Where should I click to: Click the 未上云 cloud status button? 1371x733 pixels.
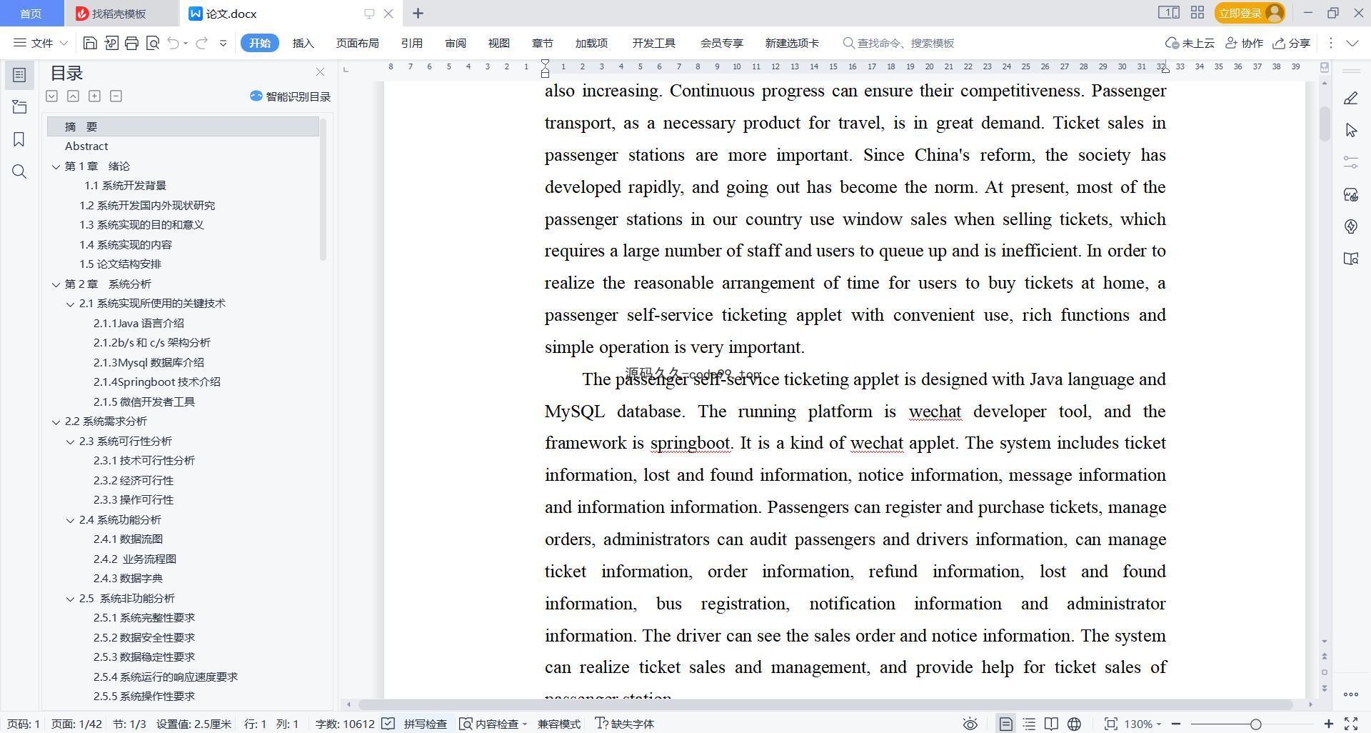[x=1190, y=43]
